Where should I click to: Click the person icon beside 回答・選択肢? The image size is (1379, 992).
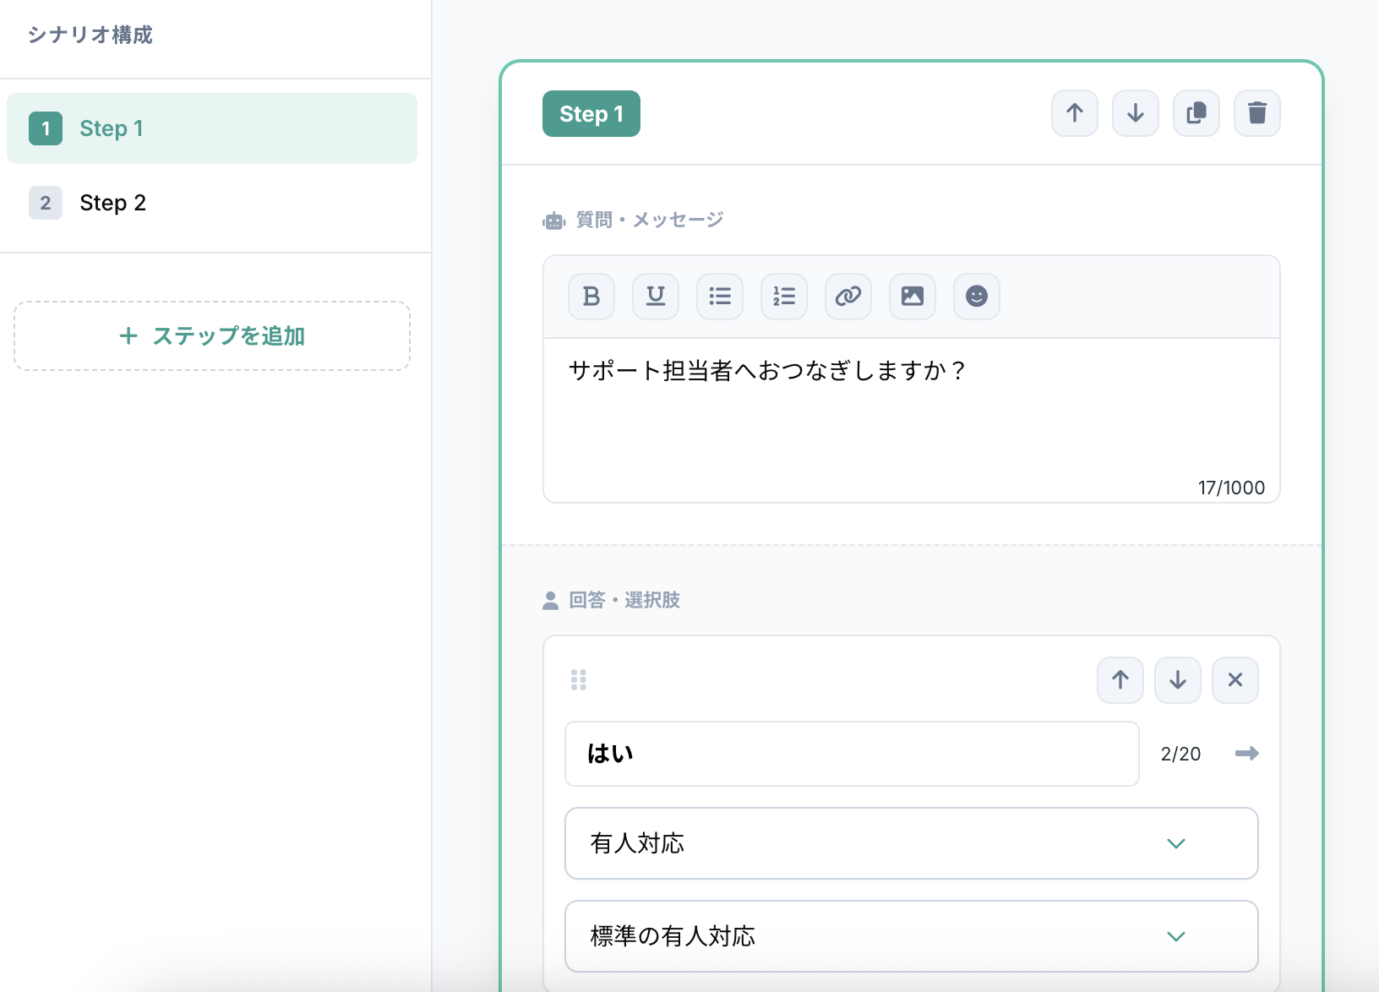(x=550, y=601)
